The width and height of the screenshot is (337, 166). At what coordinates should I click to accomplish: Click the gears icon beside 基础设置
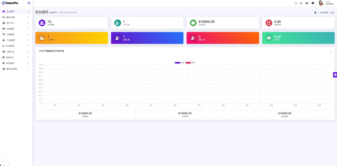tap(4, 17)
